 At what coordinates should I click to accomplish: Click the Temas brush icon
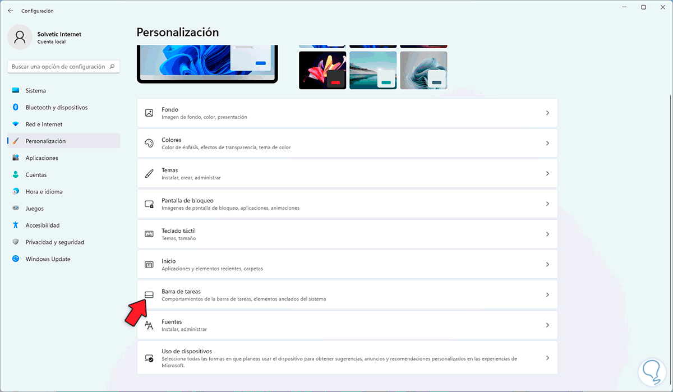[x=149, y=173]
